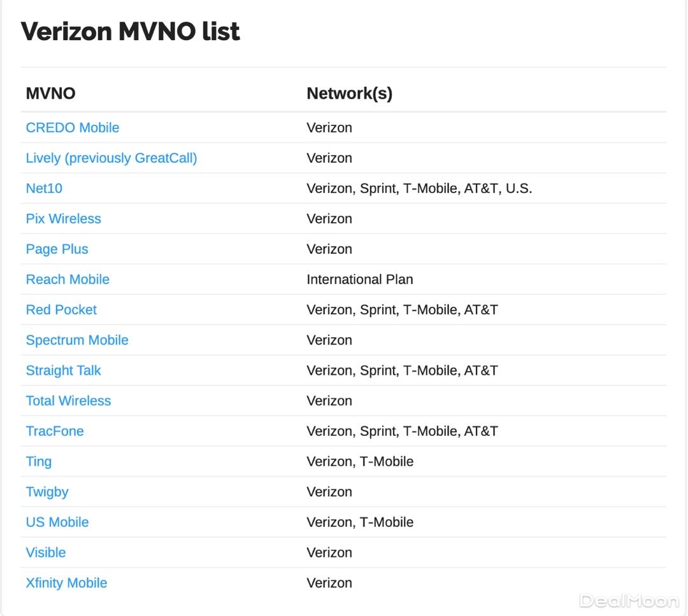
Task: Open the US Mobile link
Action: click(x=57, y=522)
